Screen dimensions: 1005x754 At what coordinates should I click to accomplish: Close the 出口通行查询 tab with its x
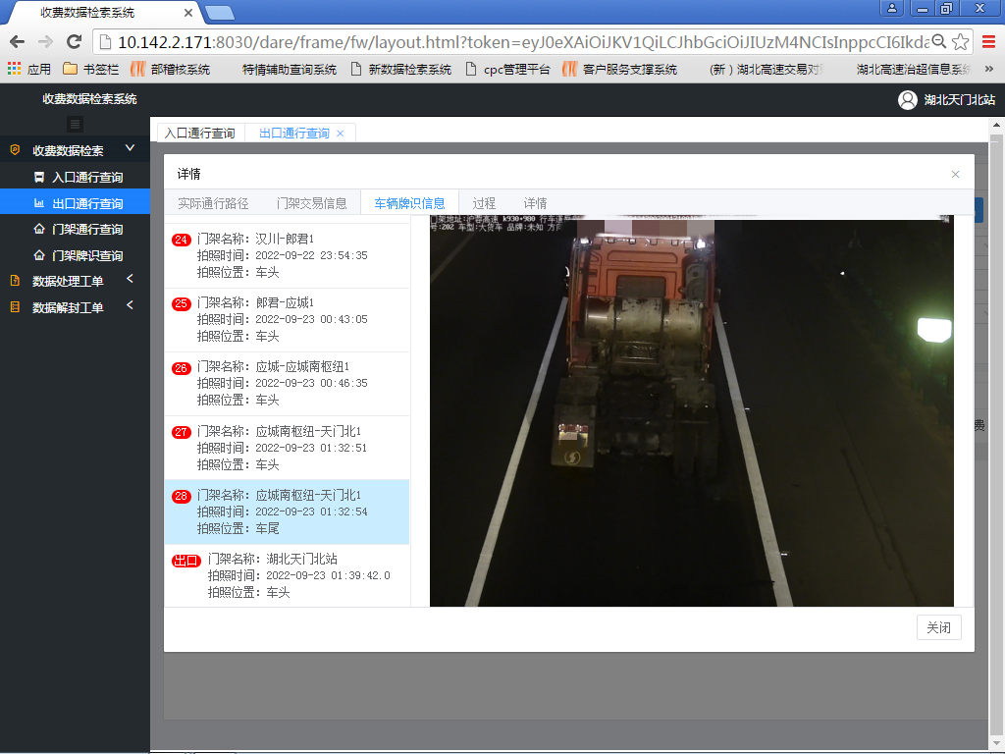click(x=341, y=134)
